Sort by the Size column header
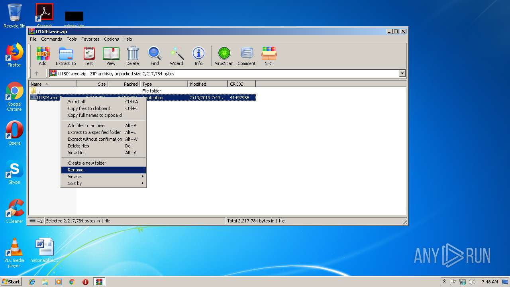Image resolution: width=510 pixels, height=287 pixels. [x=92, y=84]
